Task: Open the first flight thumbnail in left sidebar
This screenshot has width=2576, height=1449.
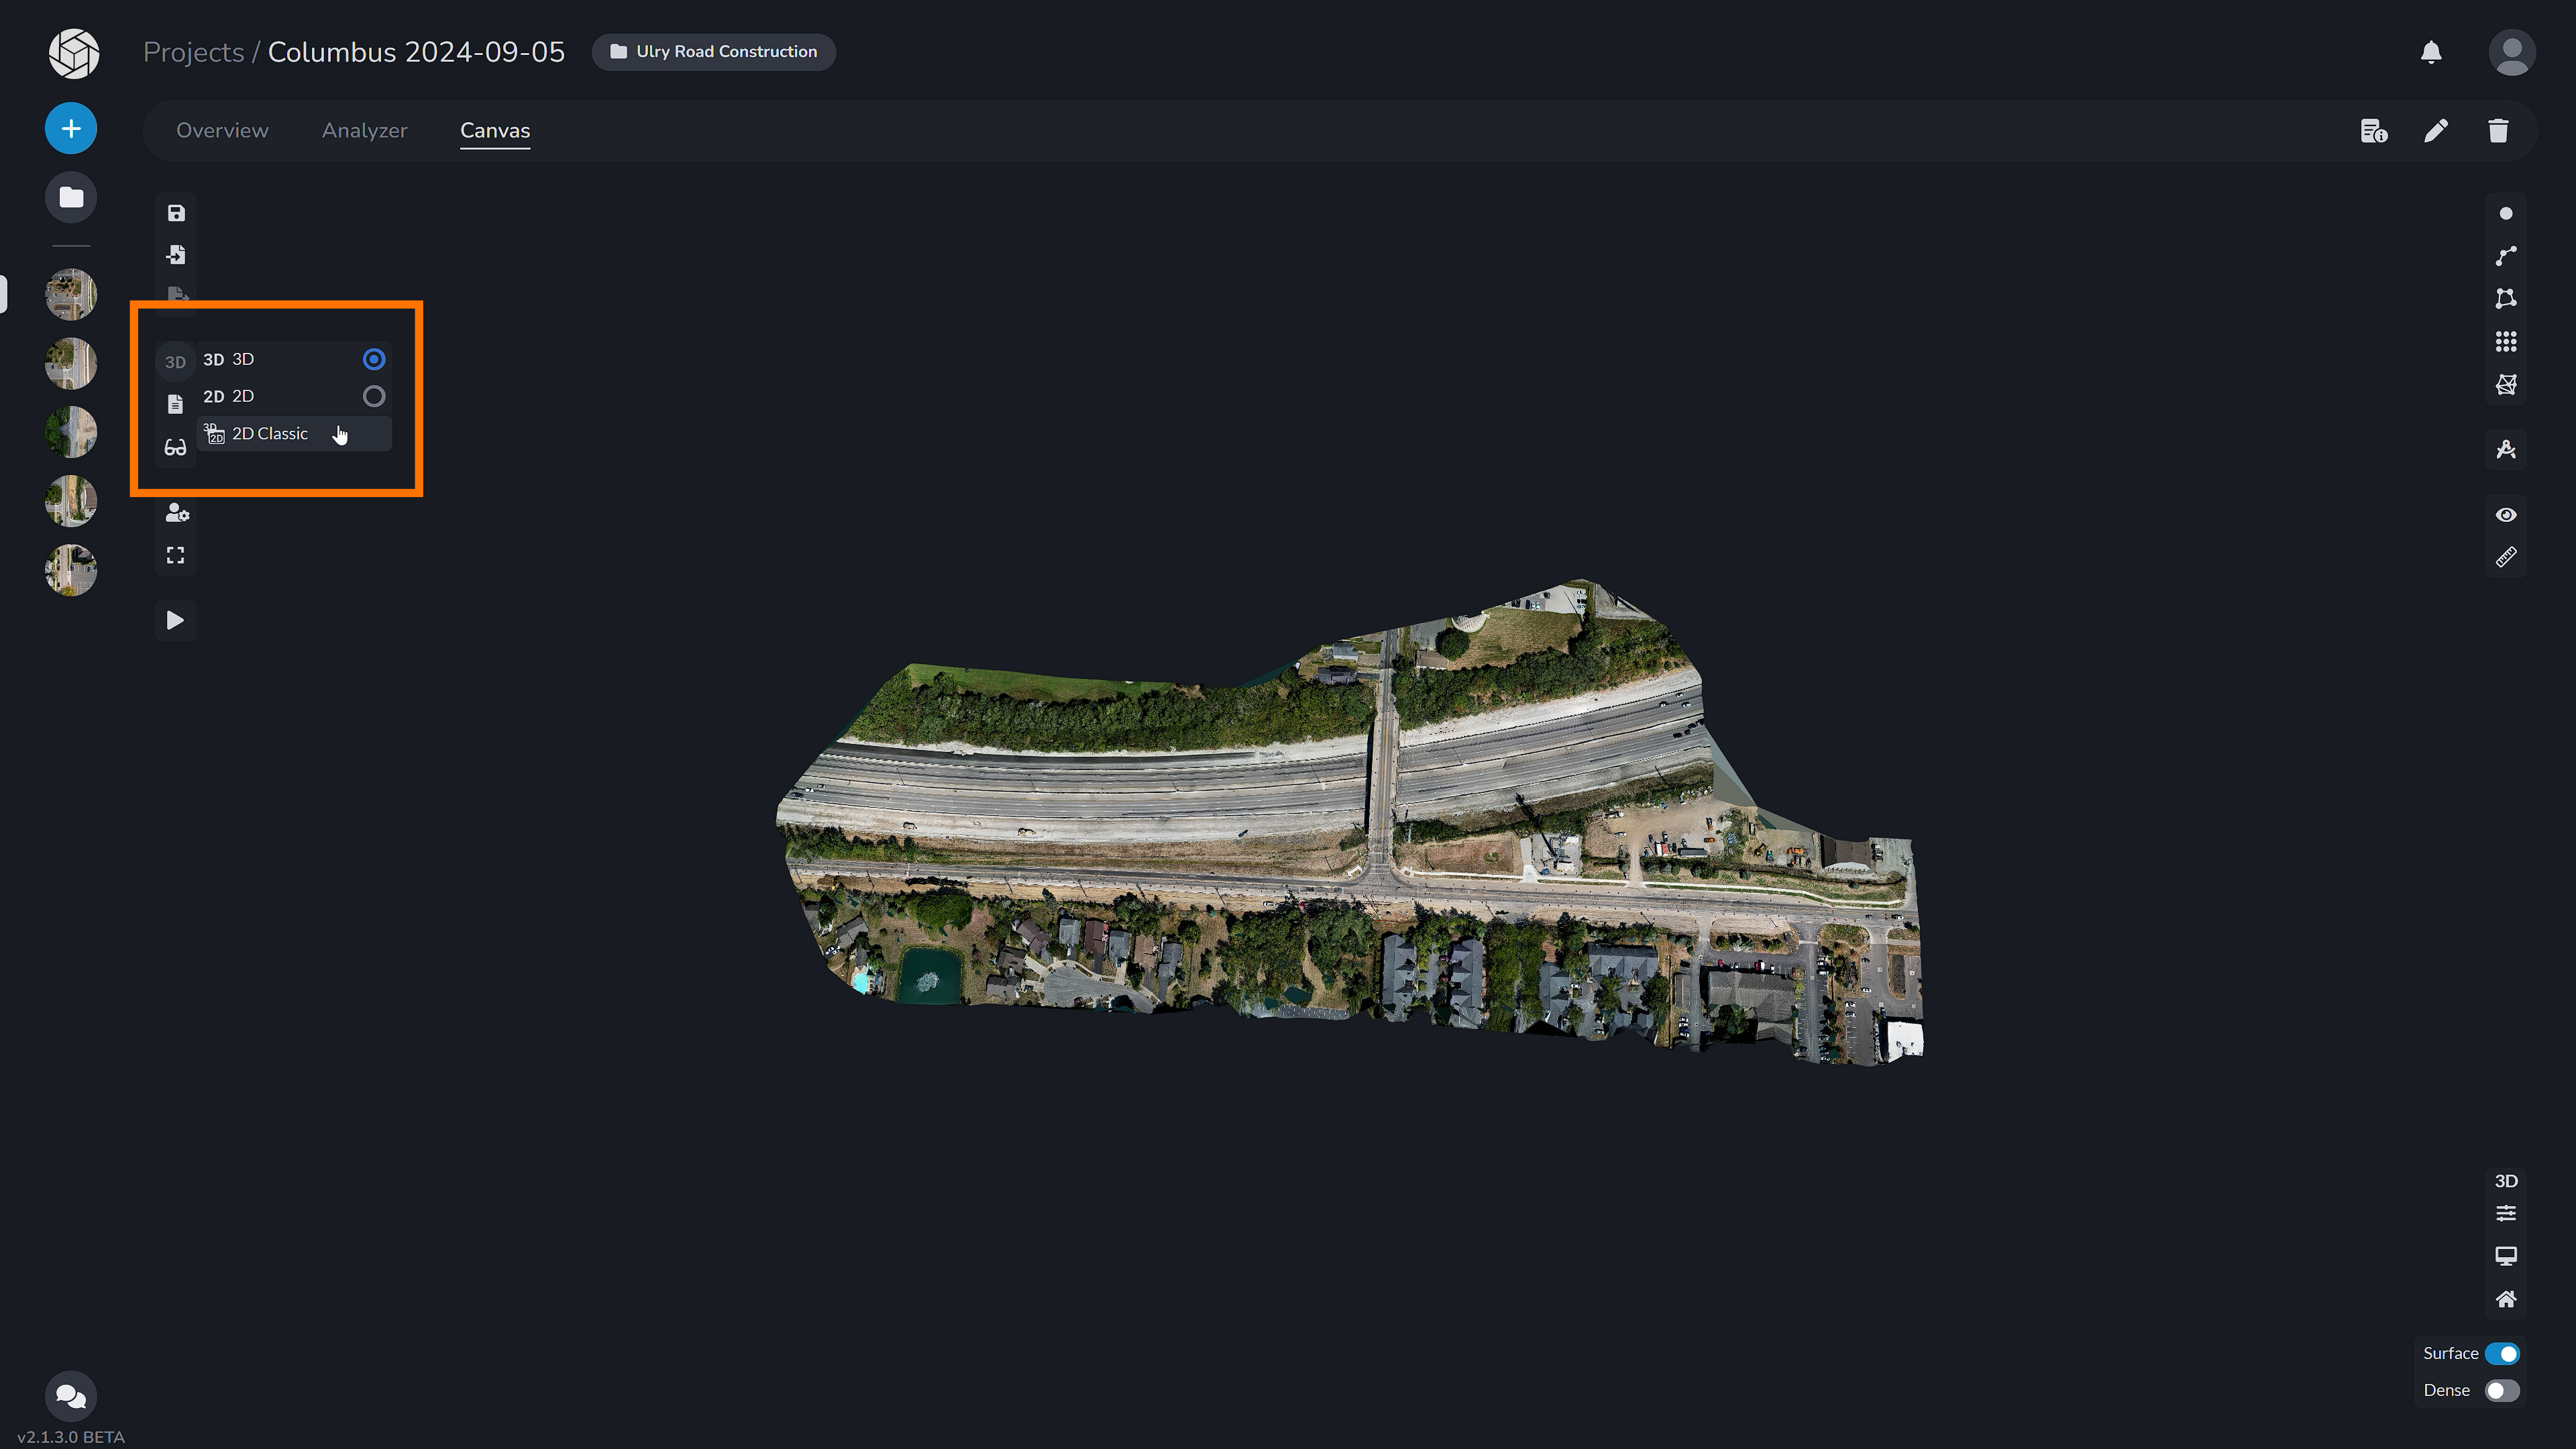Action: (70, 295)
